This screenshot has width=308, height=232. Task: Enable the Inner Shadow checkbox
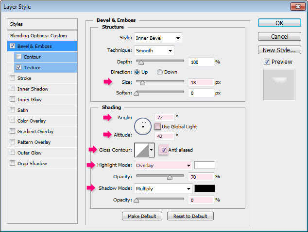click(12, 89)
